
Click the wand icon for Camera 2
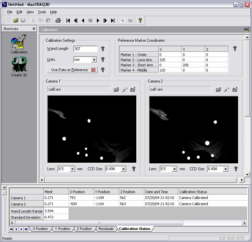click(x=227, y=90)
